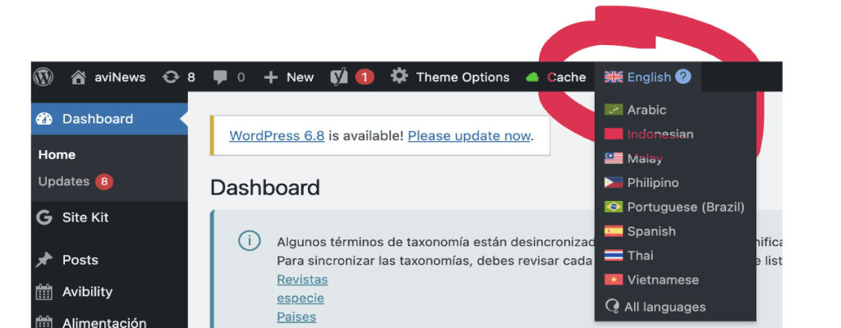The width and height of the screenshot is (841, 328).
Task: Click the WordPress logo icon
Action: tap(43, 77)
